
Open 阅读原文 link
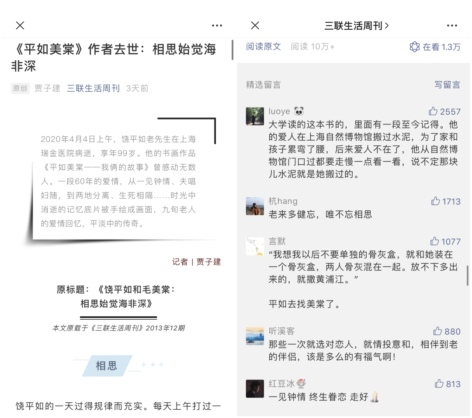tap(264, 47)
